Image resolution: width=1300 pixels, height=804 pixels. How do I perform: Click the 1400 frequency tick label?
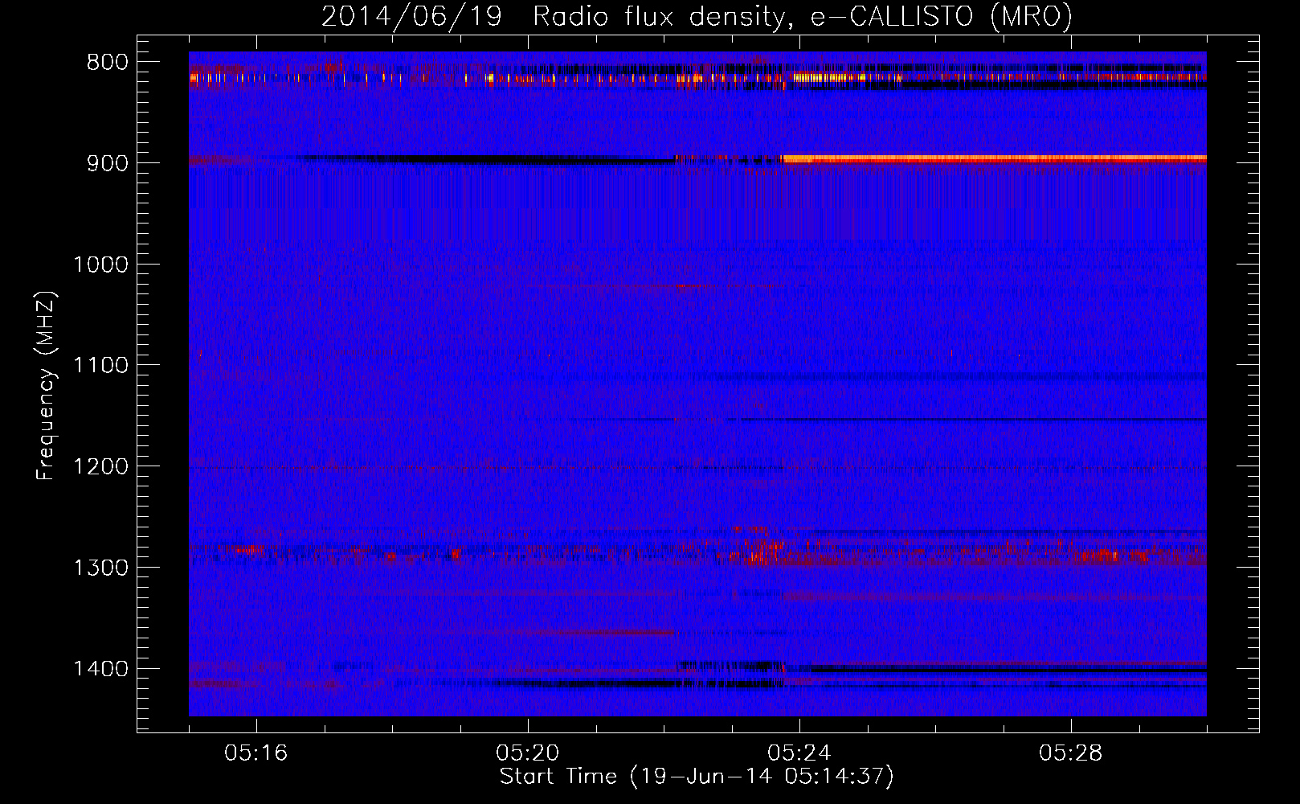tap(100, 669)
